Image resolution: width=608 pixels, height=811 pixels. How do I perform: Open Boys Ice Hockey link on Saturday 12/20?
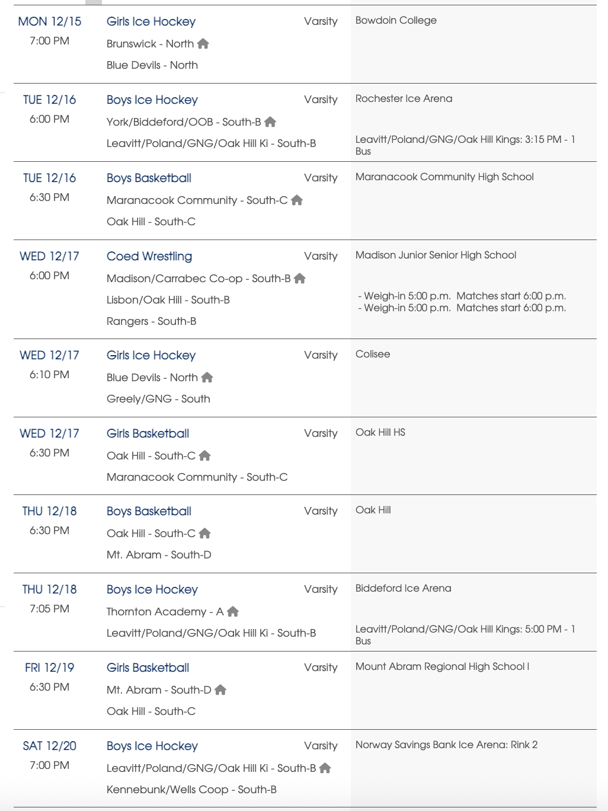152,746
